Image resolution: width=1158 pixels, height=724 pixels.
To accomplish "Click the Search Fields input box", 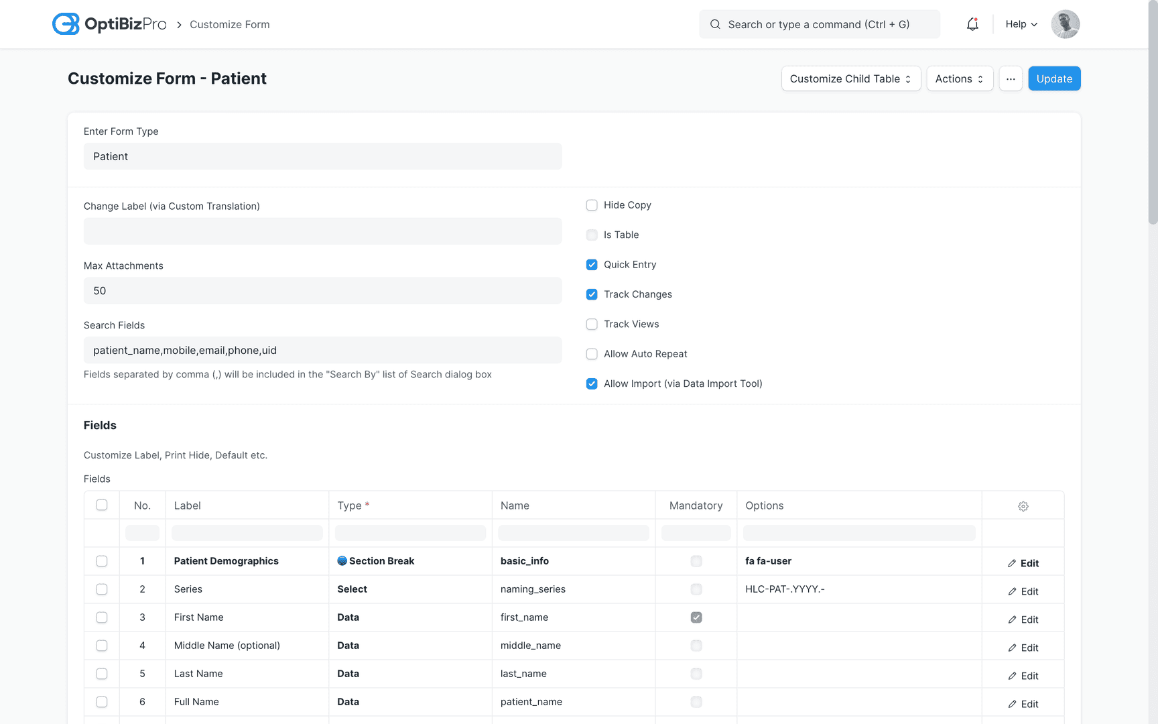I will point(322,350).
